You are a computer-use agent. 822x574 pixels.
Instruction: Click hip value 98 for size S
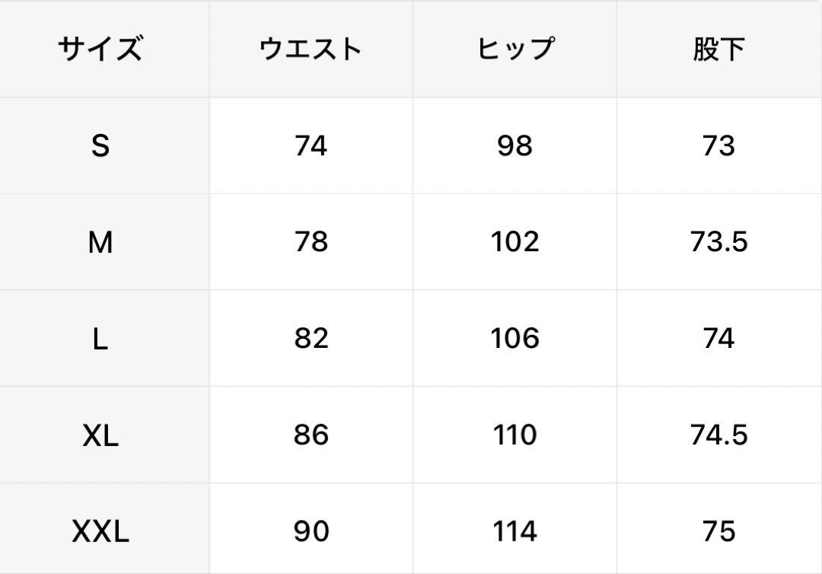click(x=515, y=145)
